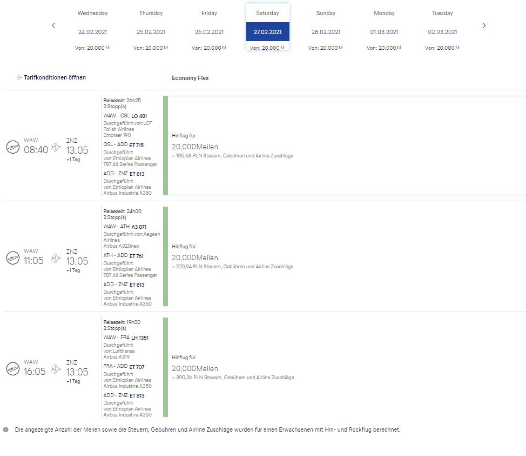Click ET 813 in the 08:40 itinerary

click(x=137, y=174)
